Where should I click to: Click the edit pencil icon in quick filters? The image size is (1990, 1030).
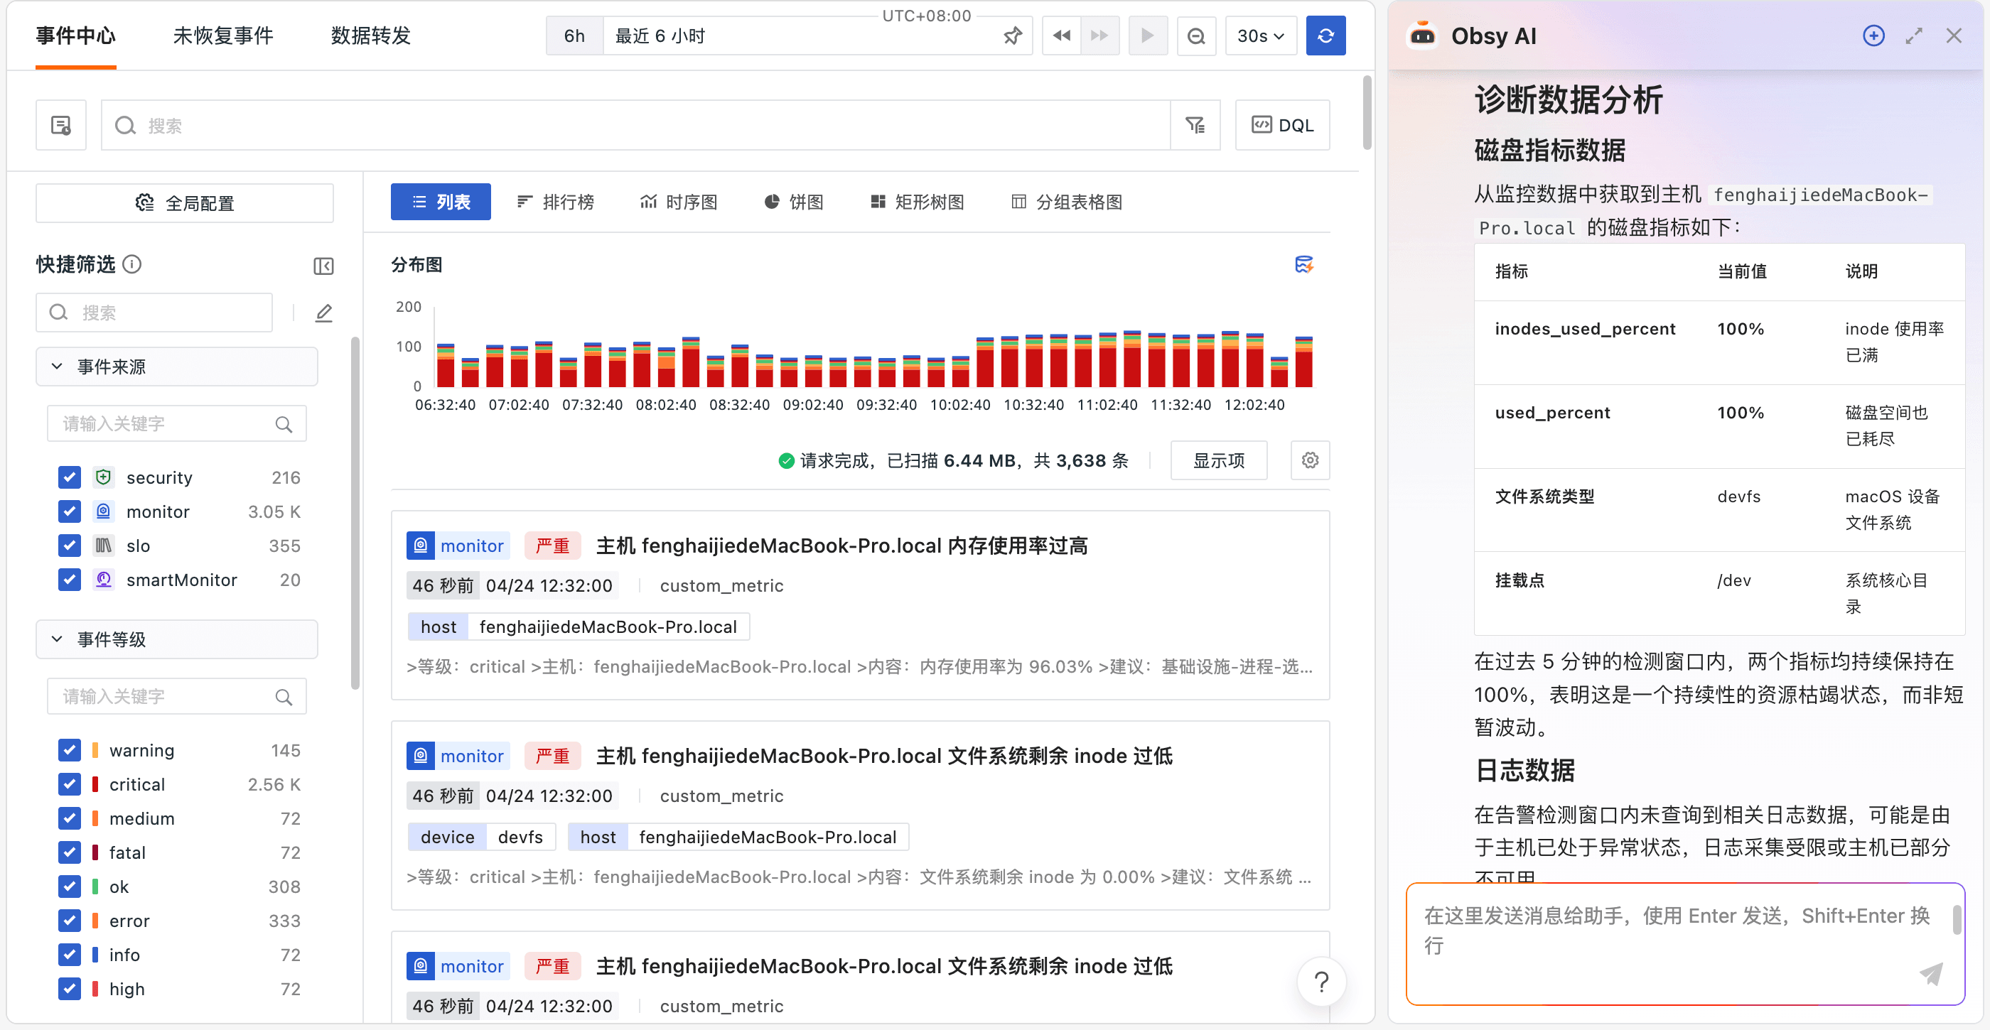pos(323,313)
